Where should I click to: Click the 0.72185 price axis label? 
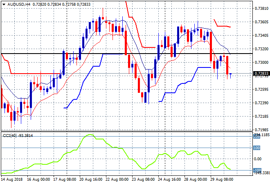pos(261,117)
